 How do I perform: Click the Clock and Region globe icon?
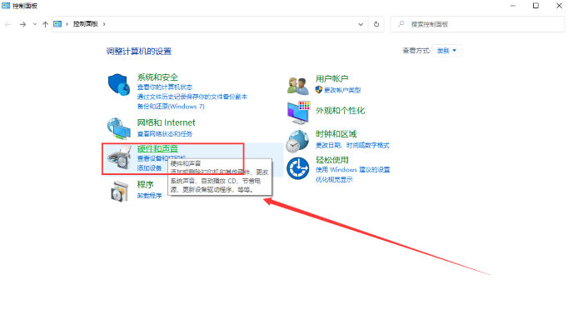point(297,142)
